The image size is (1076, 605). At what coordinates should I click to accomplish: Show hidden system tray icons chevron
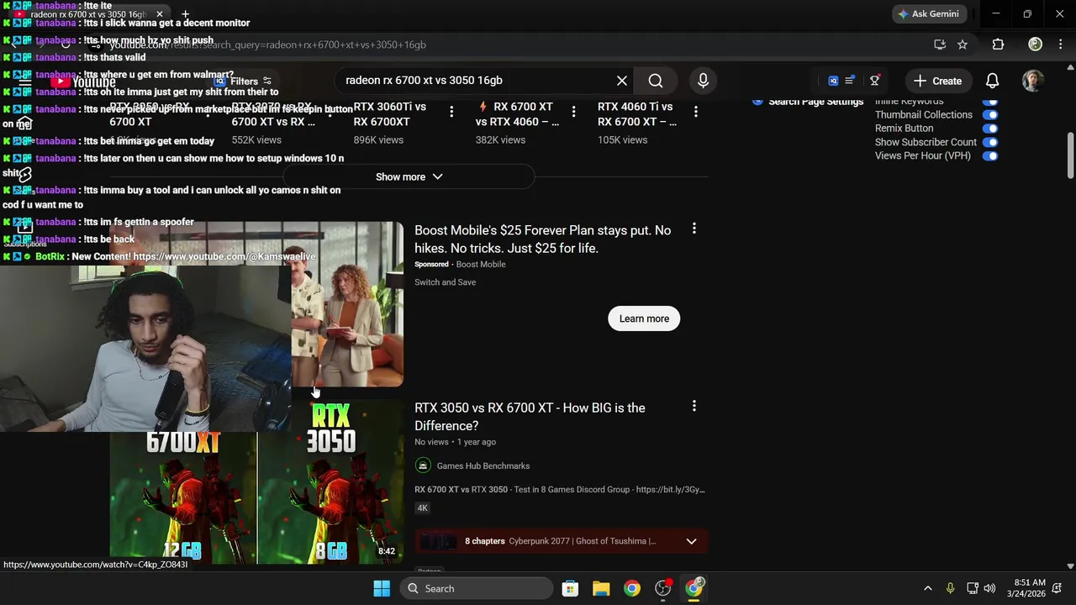tap(927, 588)
